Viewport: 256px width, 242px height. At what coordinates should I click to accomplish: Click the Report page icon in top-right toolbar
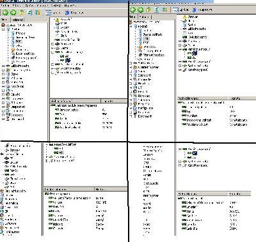[x=175, y=10]
